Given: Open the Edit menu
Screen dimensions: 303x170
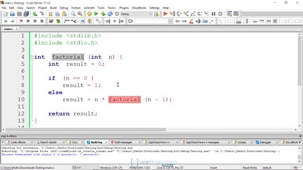Looking at the screenshot, I should click(x=11, y=8).
